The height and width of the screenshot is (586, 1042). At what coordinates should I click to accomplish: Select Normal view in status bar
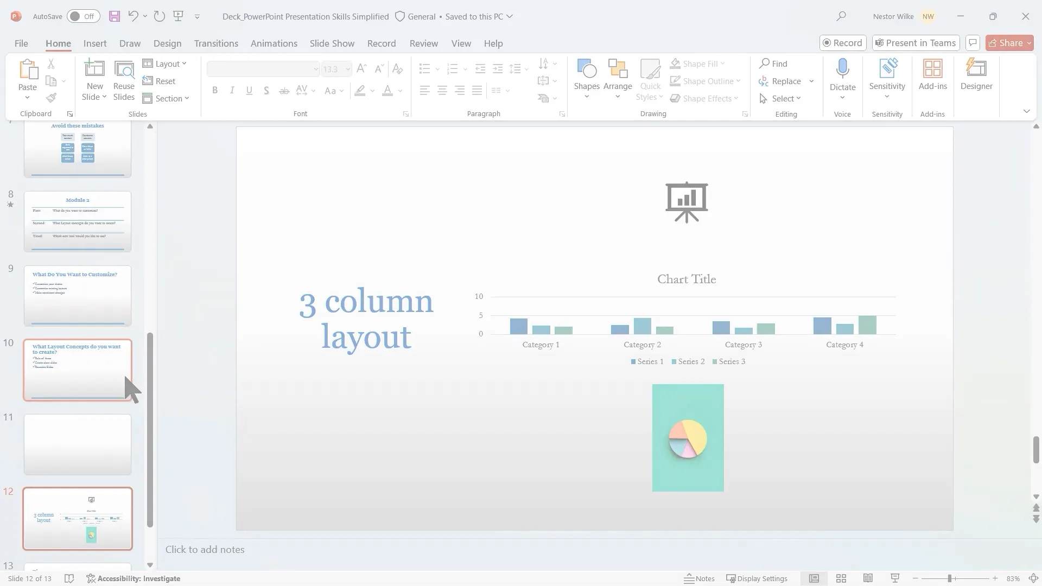814,578
